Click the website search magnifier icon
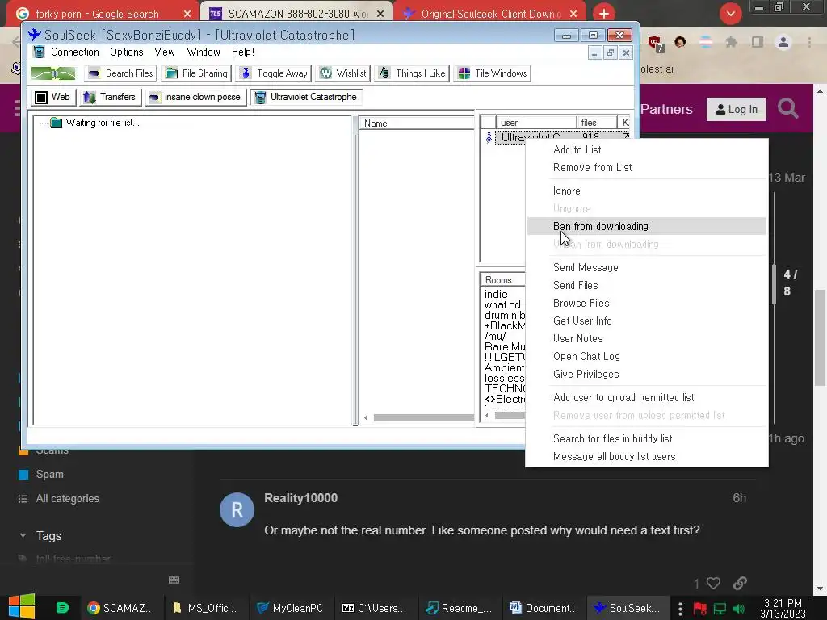Viewport: 827px width, 620px height. 788,109
